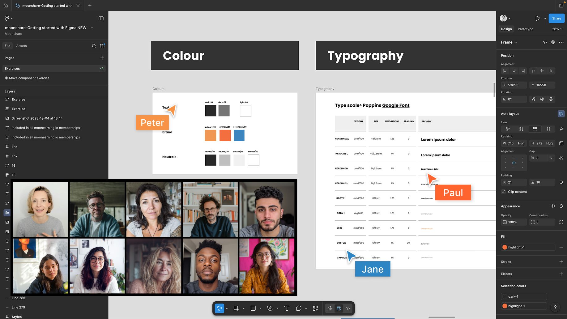Toggle the Auto layout button

(561, 114)
